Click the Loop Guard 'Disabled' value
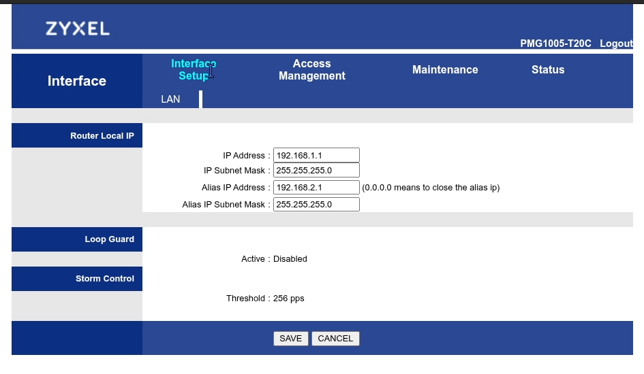 290,259
